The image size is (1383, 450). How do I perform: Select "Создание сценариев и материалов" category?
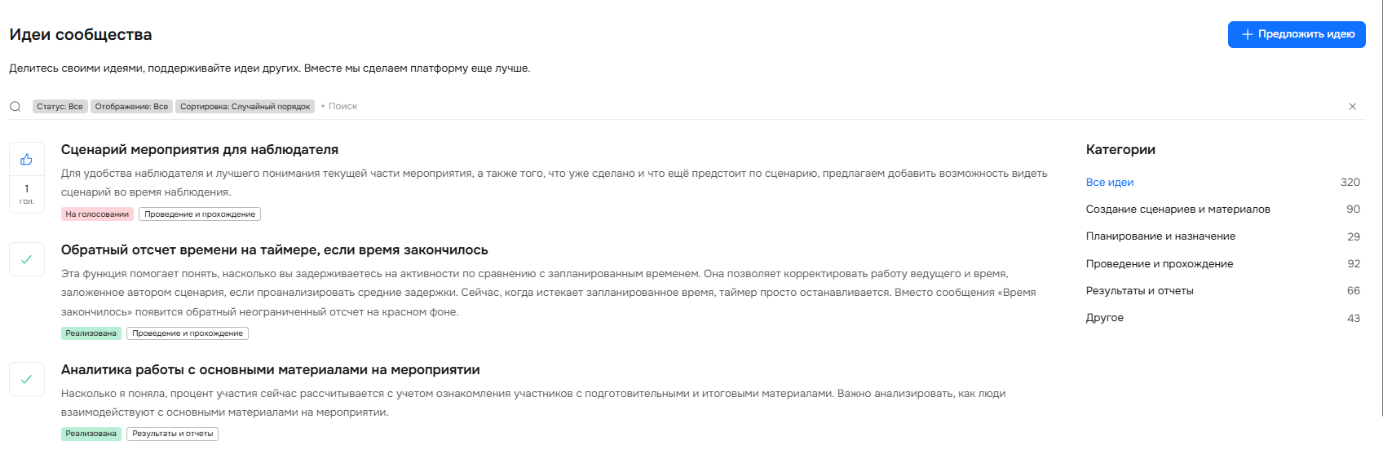[x=1178, y=210]
